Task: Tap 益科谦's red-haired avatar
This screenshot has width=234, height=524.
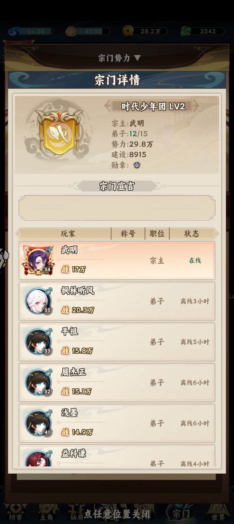Action: [39, 458]
